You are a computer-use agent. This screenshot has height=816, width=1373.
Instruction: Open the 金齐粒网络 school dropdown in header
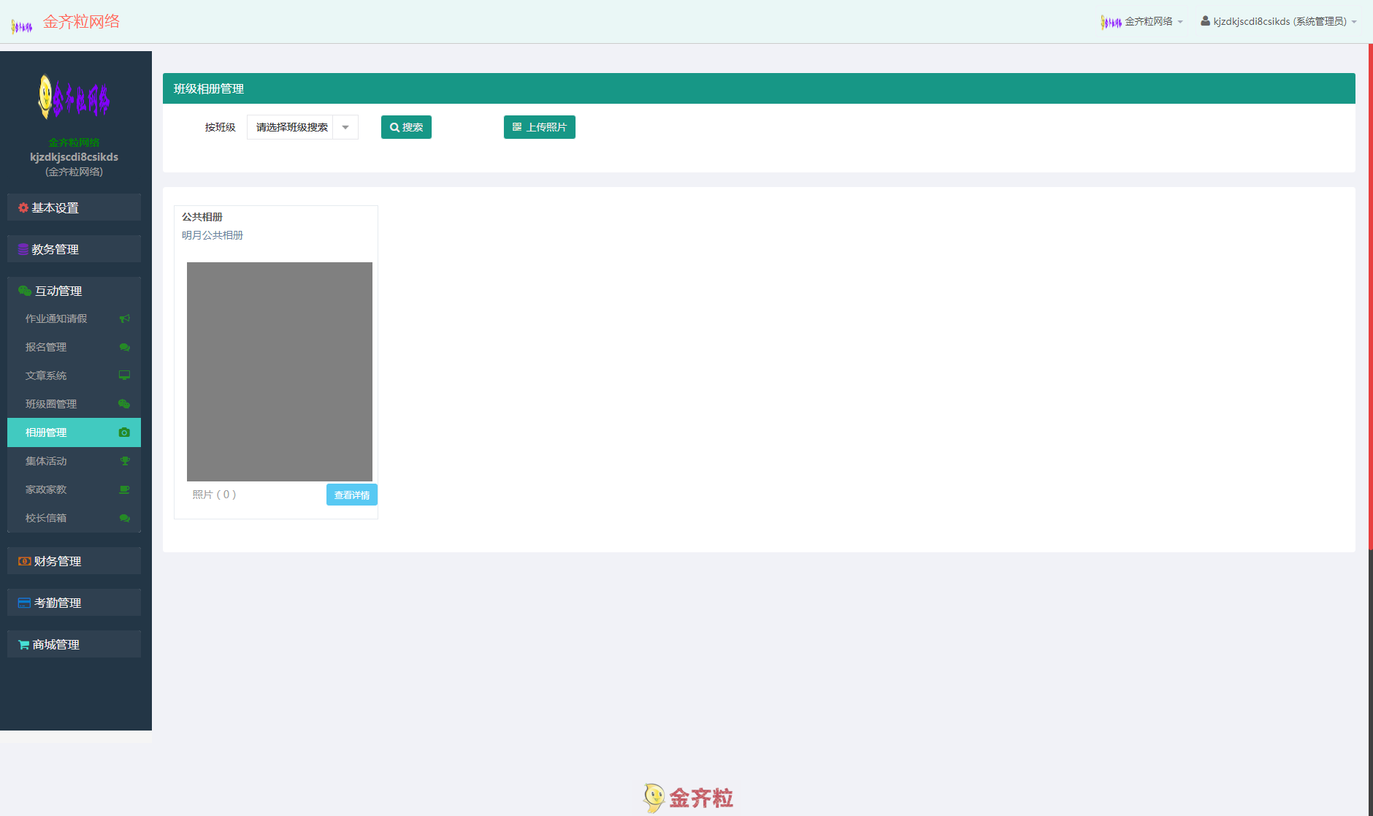tap(1141, 21)
